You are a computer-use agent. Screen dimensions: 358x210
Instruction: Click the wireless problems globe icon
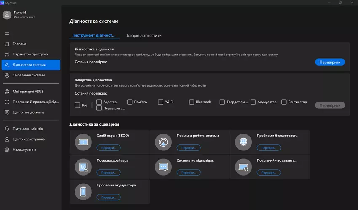243,142
